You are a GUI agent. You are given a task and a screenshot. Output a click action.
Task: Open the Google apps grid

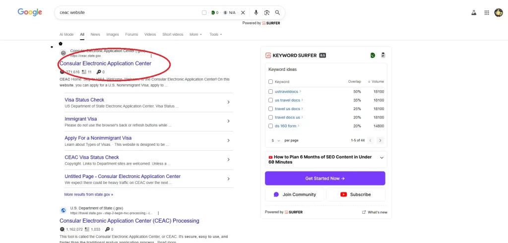click(x=487, y=12)
